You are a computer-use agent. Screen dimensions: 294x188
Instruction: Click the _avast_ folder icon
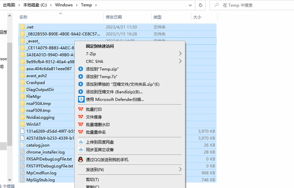(22, 41)
